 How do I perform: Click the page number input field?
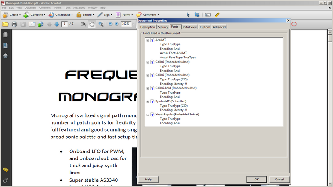pyautogui.click(x=65, y=24)
